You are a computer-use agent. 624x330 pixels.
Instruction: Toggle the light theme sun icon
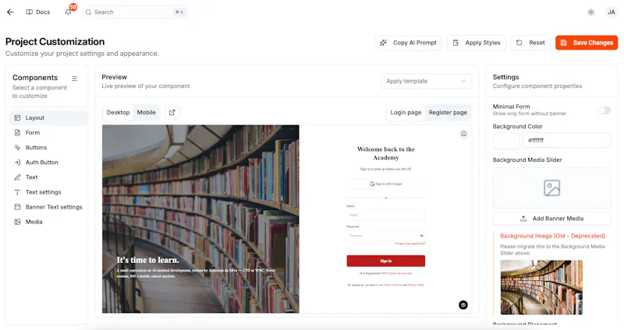pos(591,12)
